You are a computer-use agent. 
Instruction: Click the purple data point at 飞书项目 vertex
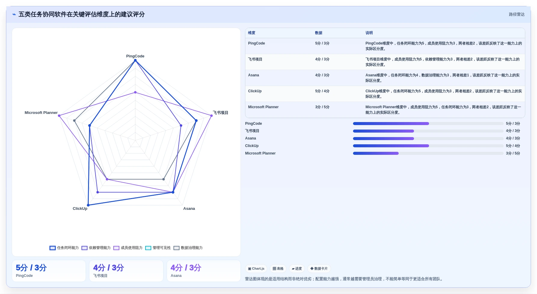coord(211,116)
